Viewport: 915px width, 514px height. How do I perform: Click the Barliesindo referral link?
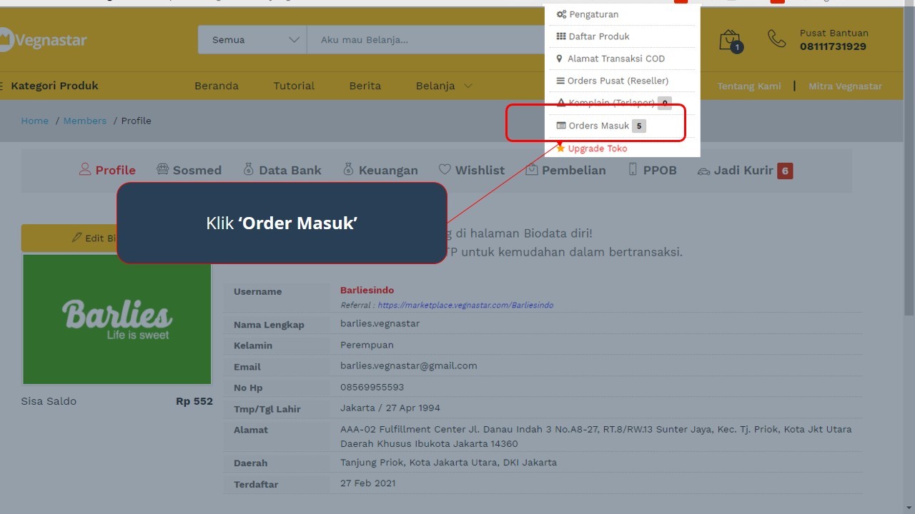[465, 305]
